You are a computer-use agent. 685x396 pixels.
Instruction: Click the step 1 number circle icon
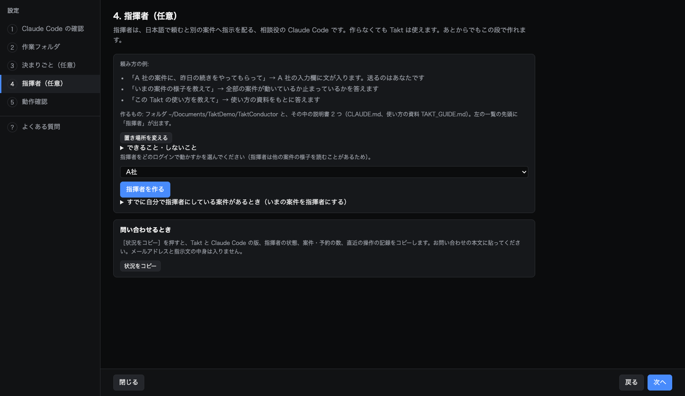(x=12, y=29)
